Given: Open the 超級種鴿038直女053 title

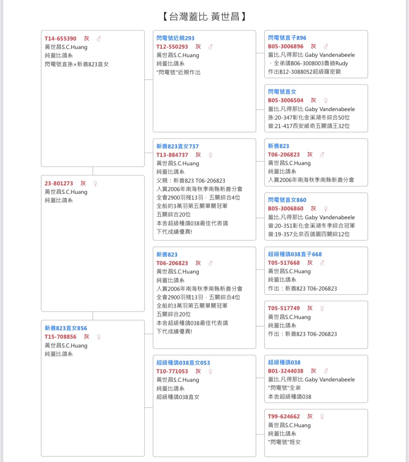Looking at the screenshot, I should pos(183,363).
